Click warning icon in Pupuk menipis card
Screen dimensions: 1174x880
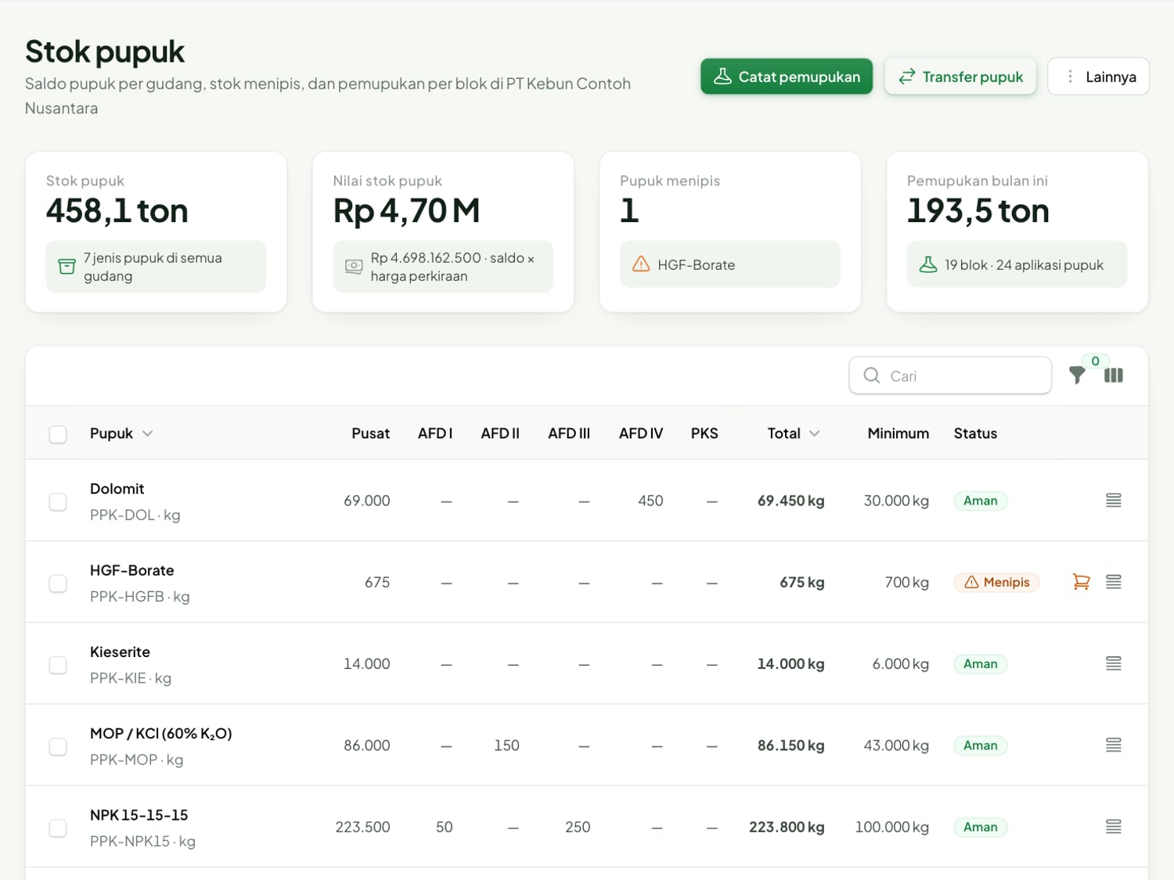(641, 264)
